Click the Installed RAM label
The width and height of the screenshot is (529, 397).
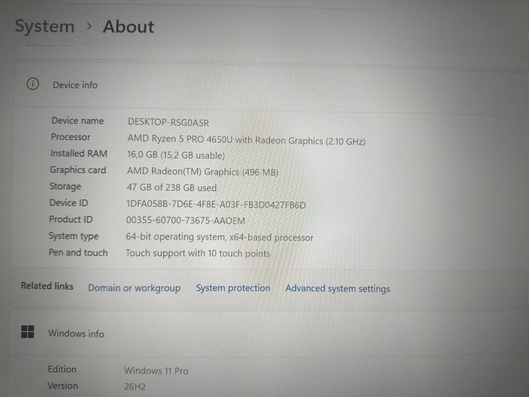tap(79, 153)
